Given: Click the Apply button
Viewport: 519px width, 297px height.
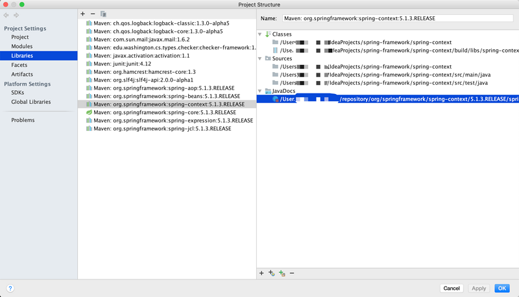Looking at the screenshot, I should click(x=479, y=289).
